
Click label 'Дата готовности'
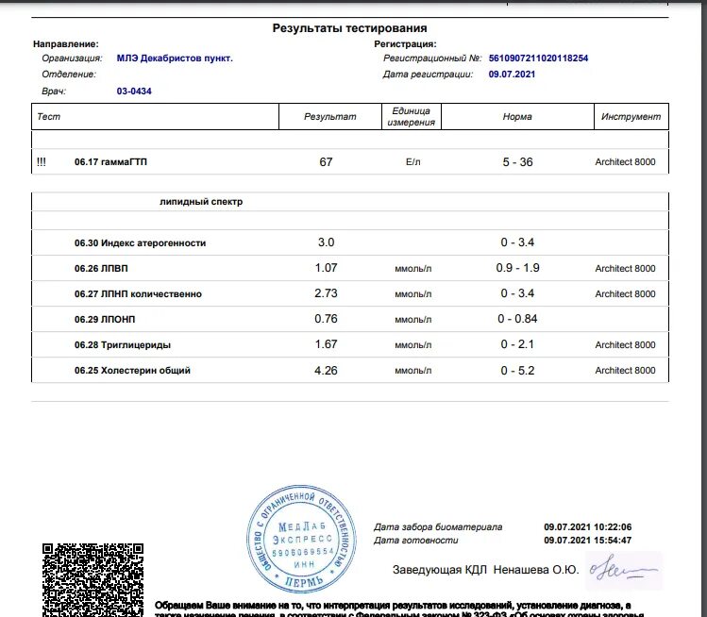[415, 540]
